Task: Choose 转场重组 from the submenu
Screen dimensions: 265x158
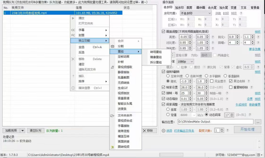Action: pyautogui.click(x=156, y=52)
